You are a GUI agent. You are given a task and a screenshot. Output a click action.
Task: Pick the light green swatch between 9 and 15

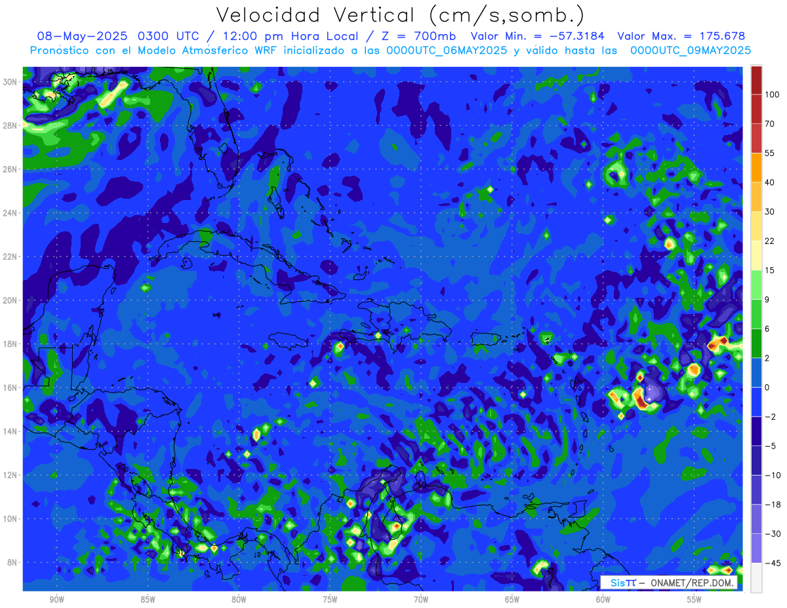tap(756, 285)
